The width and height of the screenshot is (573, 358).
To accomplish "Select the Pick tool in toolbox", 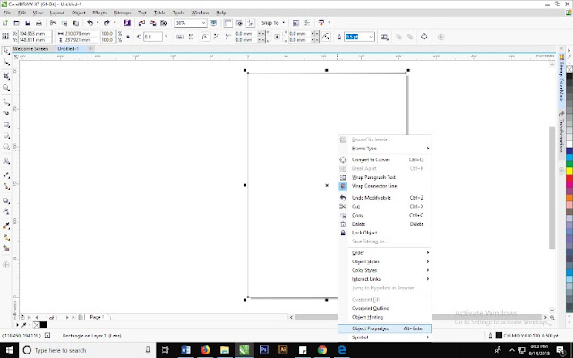I will (x=6, y=51).
